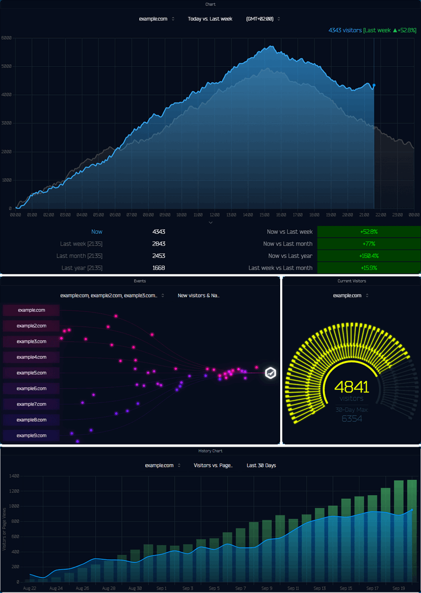Click the Last year value 1668
Viewport: 421px width, 593px height.
pyautogui.click(x=159, y=268)
